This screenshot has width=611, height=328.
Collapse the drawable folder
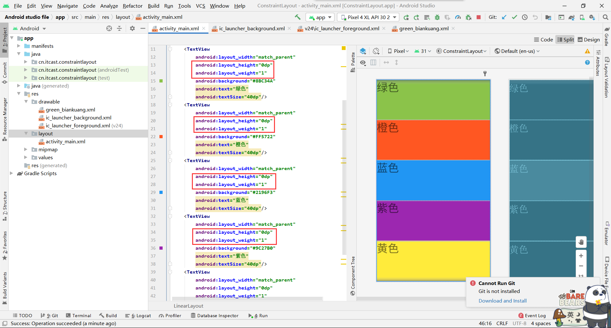[26, 102]
